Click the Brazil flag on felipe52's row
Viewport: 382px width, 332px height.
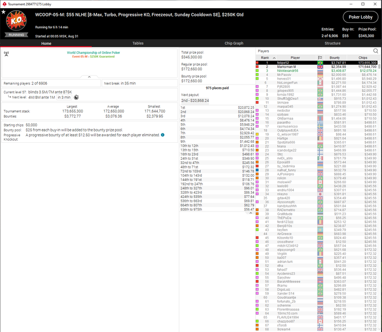pyautogui.click(x=320, y=63)
